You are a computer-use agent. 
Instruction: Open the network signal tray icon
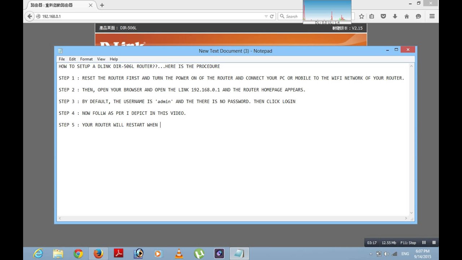pos(394,254)
